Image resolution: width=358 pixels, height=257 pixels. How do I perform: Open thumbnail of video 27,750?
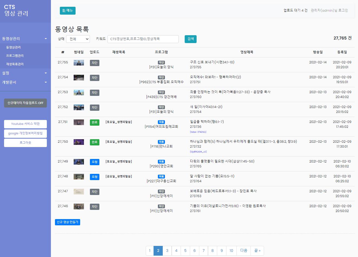(79, 142)
